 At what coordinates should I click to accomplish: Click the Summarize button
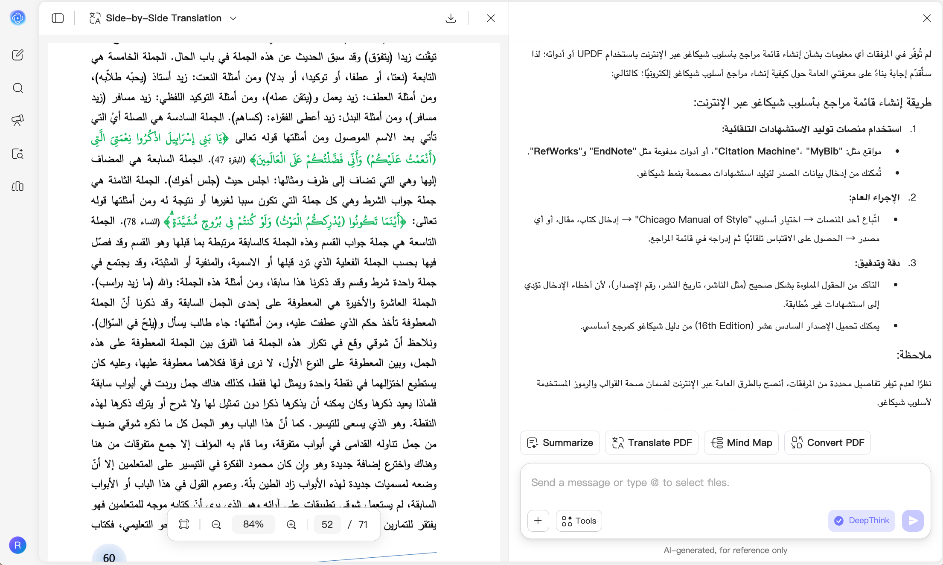[560, 443]
